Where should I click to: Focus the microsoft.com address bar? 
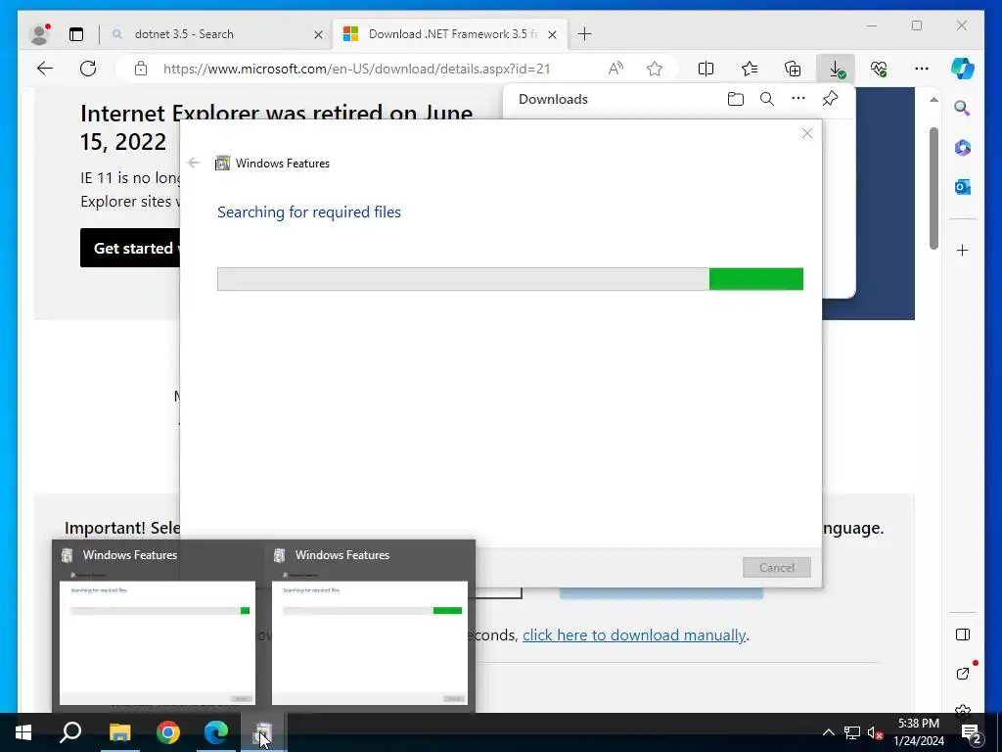pos(356,69)
